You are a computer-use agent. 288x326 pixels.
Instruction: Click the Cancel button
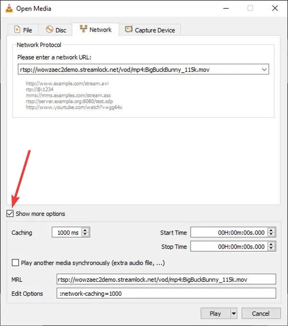coord(261,314)
